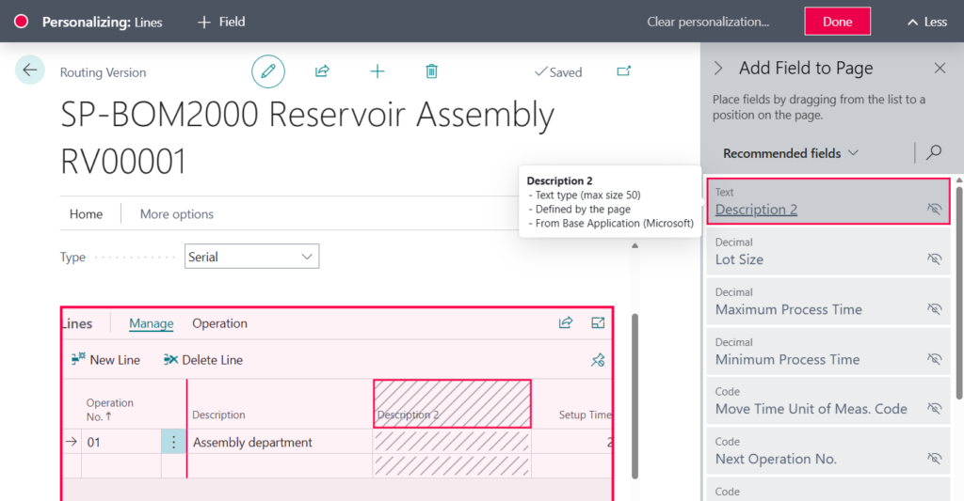This screenshot has width=964, height=501.
Task: Click the back arrow button
Action: (x=30, y=70)
